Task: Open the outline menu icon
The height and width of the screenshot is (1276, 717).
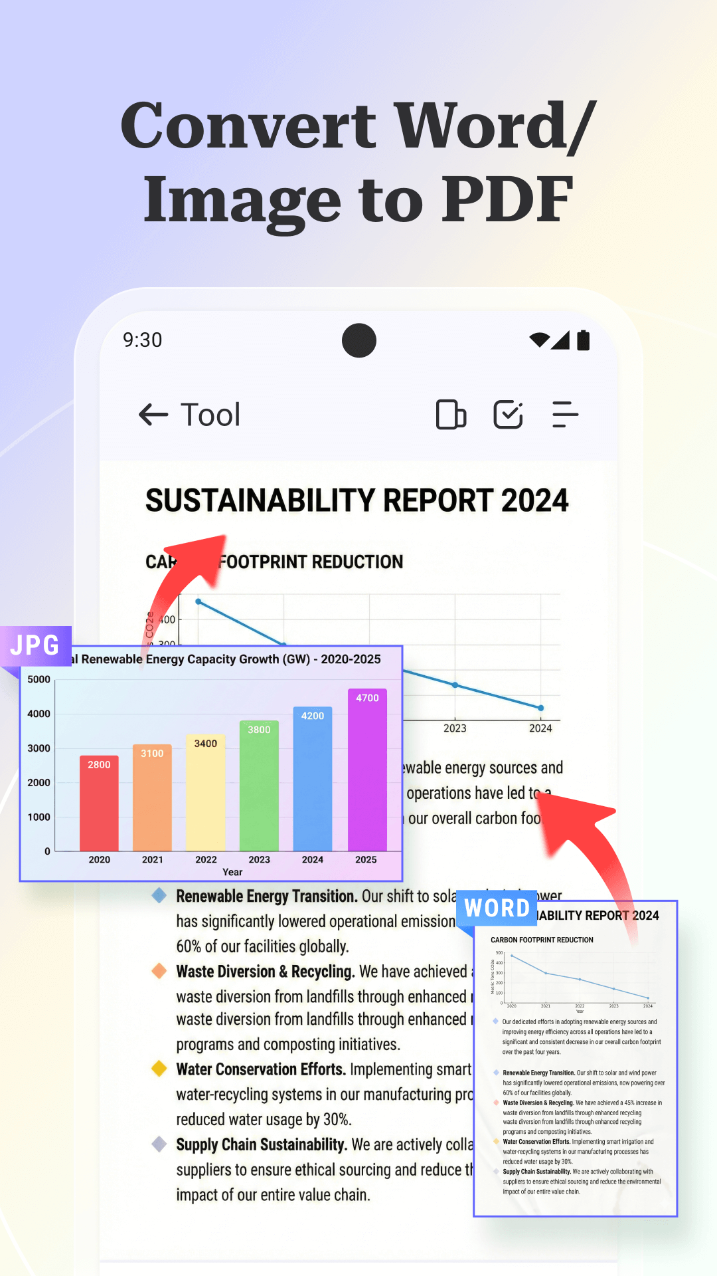Action: click(565, 415)
